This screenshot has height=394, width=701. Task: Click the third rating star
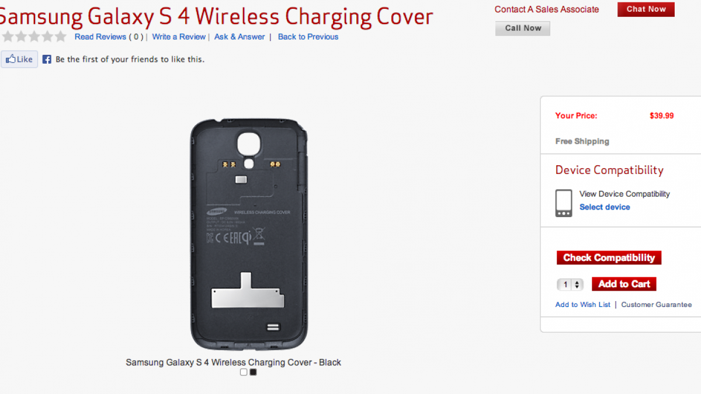pos(34,37)
